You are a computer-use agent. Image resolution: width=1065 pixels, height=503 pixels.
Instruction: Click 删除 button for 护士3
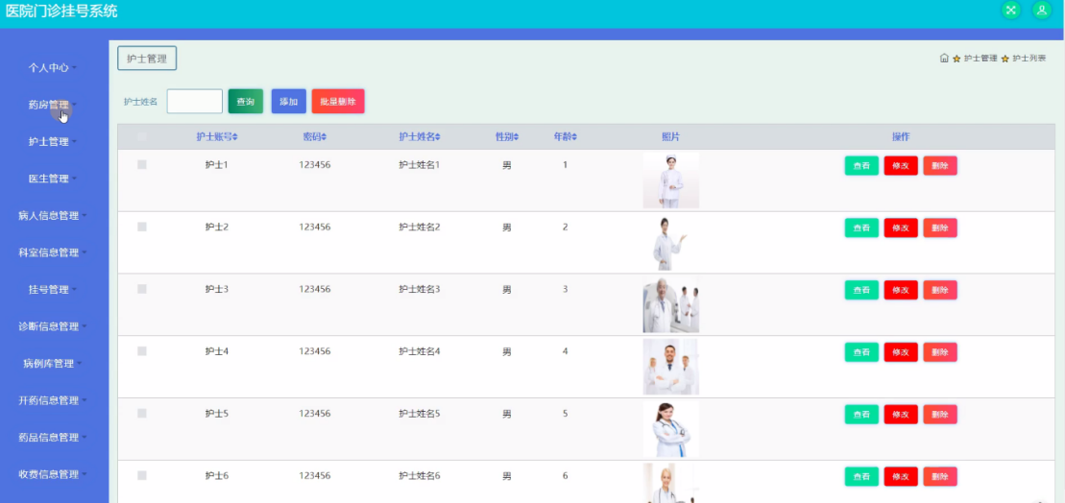940,290
